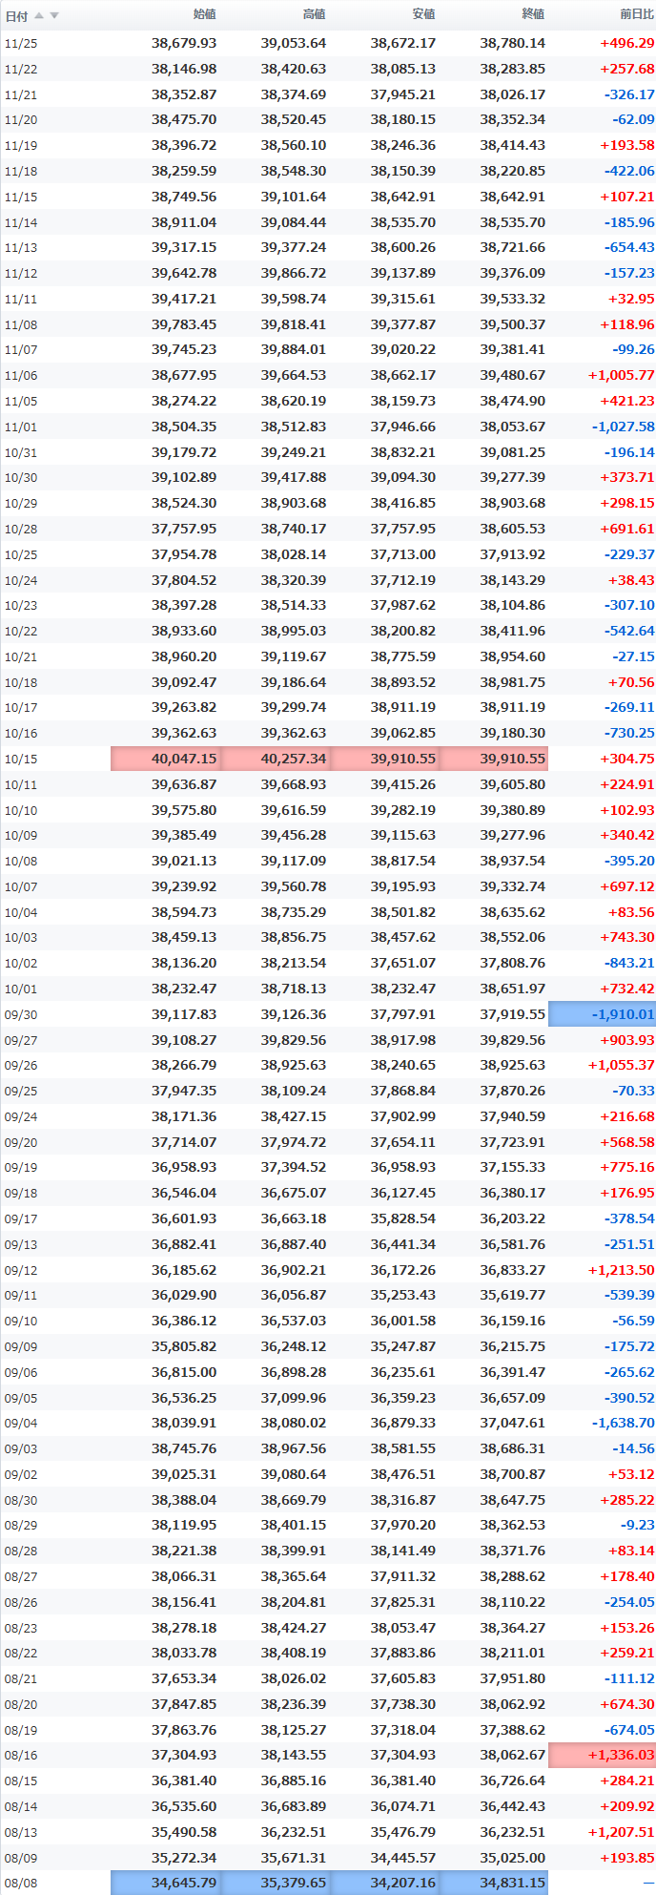This screenshot has height=1895, width=656.
Task: Select high value 39,866.72 on 11/12
Action: (x=294, y=274)
